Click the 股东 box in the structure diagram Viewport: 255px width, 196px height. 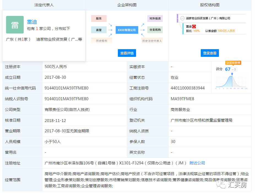pyautogui.click(x=99, y=18)
